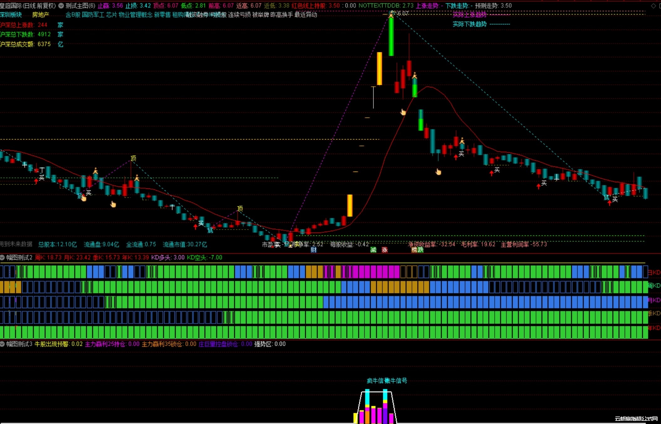
Task: Click the 实际上涨趋势 legend label
Action: (470, 15)
